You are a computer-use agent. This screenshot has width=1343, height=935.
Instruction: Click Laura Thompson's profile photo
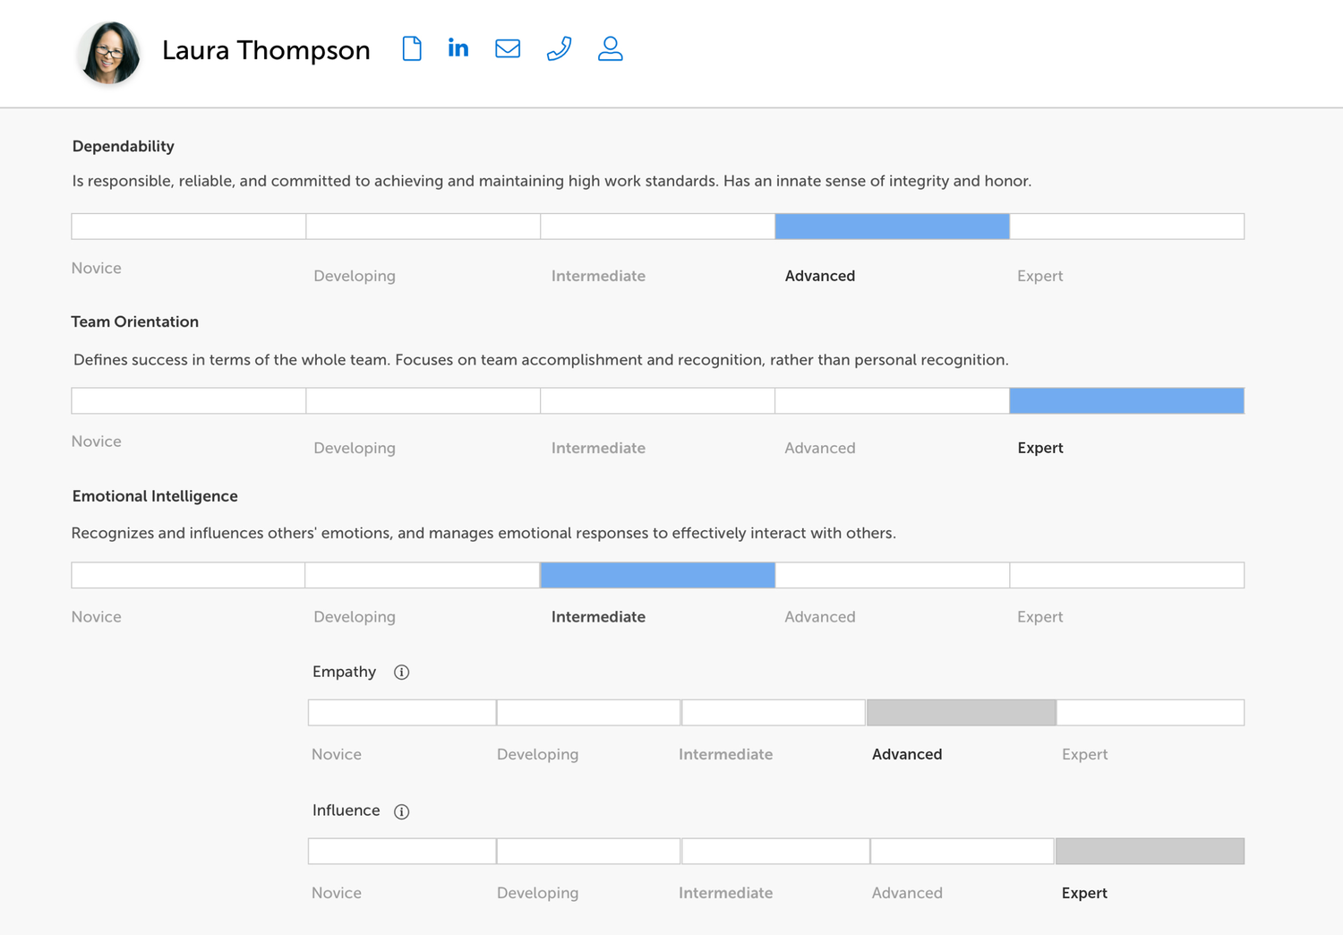[109, 53]
